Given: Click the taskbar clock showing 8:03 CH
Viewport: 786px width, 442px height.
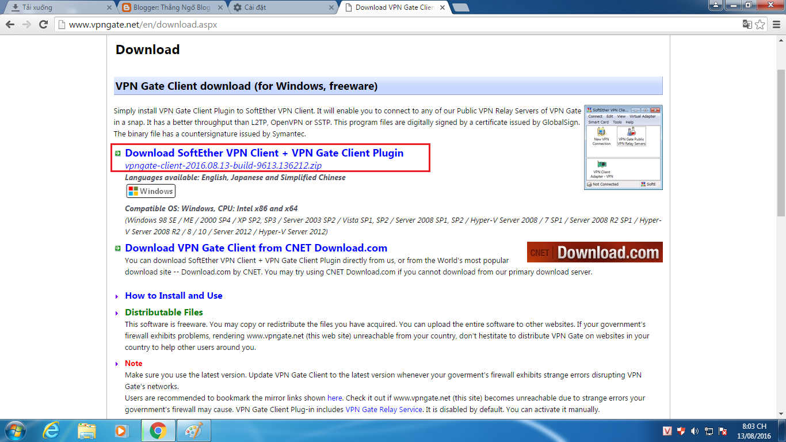Looking at the screenshot, I should (x=754, y=431).
